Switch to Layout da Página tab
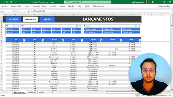 pos(39,6)
